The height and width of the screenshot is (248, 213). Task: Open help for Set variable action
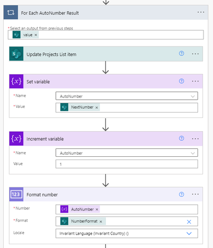182,81
